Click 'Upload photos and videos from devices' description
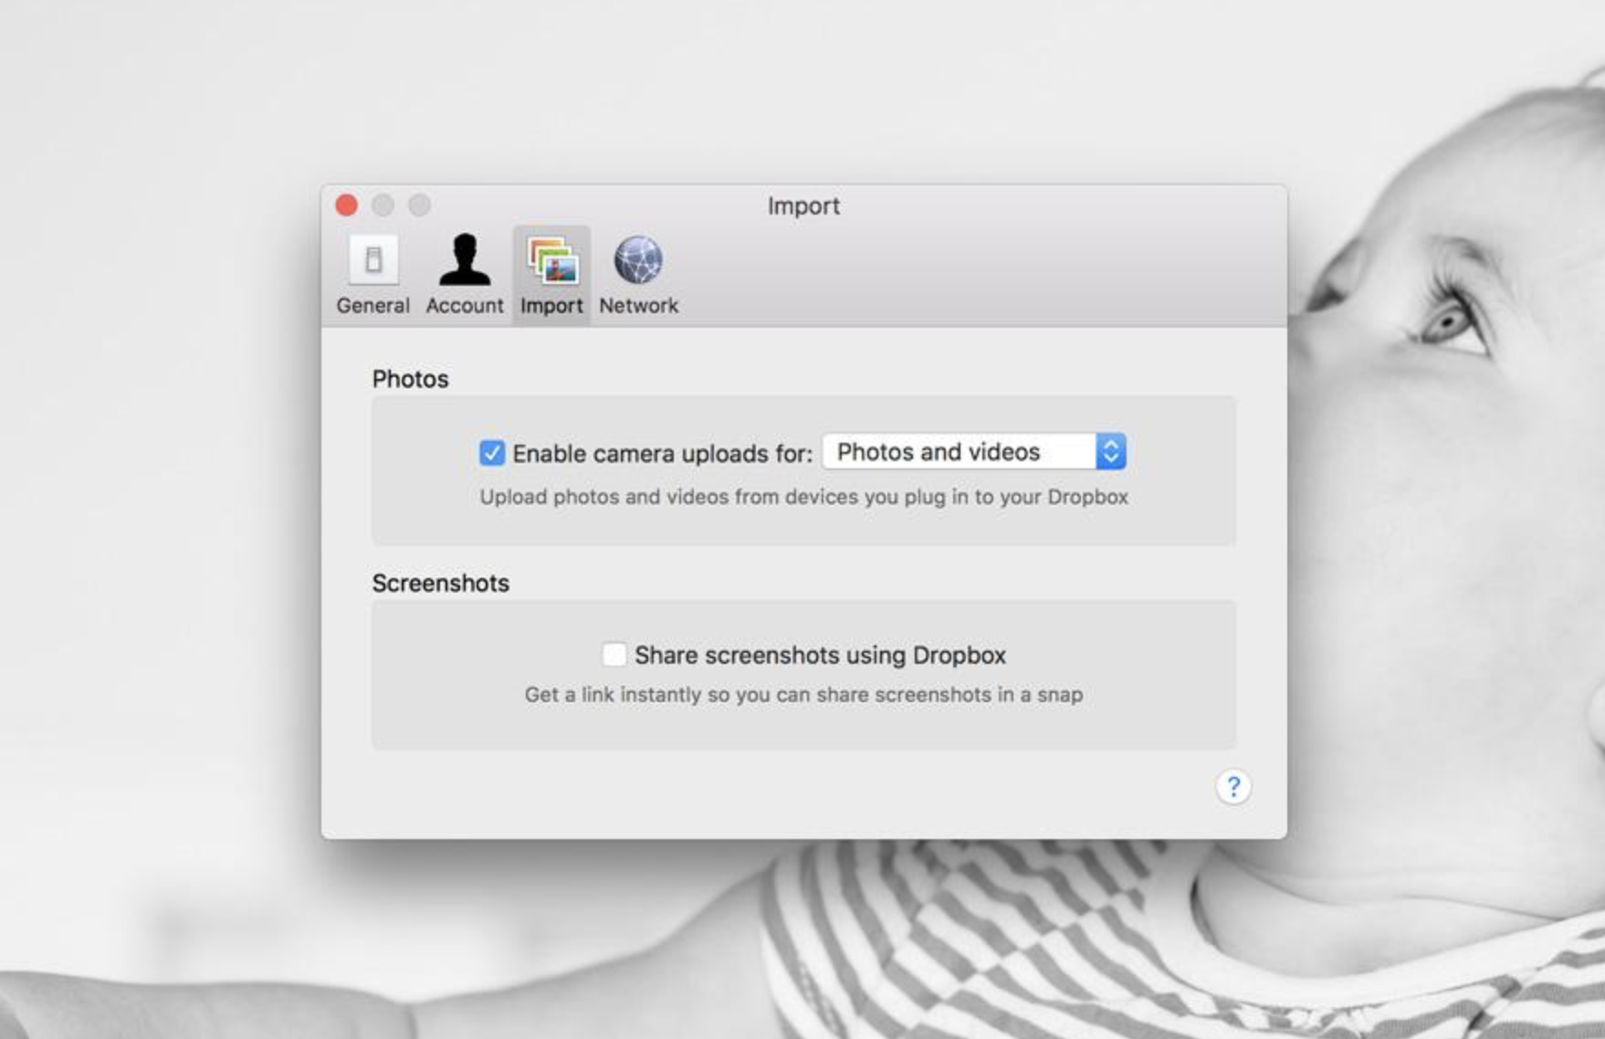 pos(804,498)
